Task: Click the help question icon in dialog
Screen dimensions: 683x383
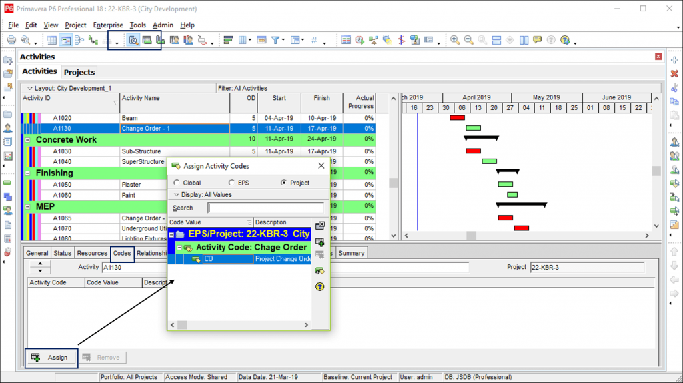Action: tap(319, 287)
